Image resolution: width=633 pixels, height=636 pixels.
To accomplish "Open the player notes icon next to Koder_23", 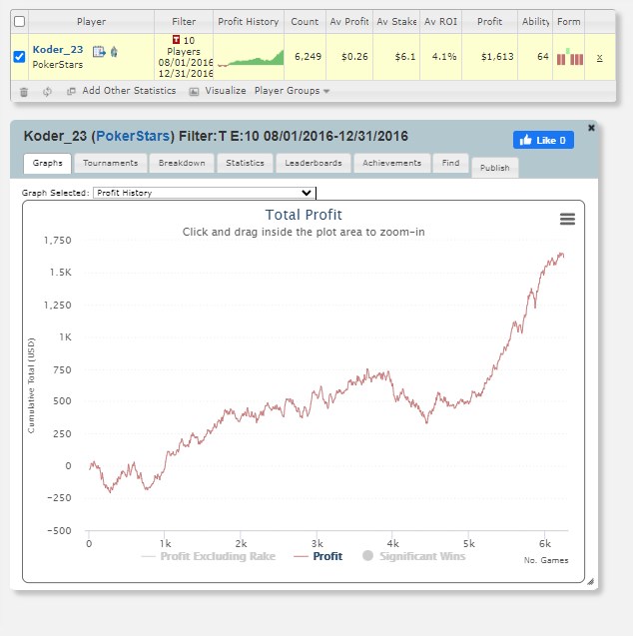I will (x=99, y=52).
